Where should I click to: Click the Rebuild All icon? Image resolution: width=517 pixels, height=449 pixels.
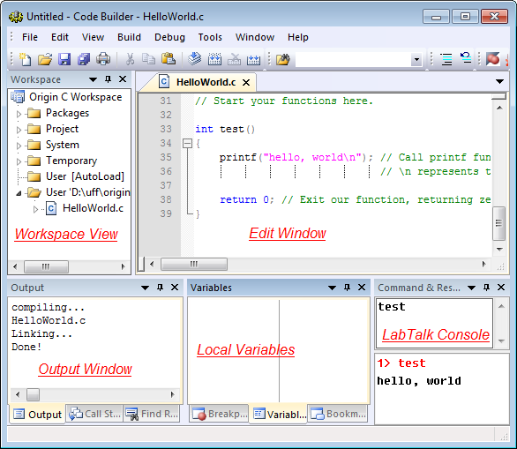253,59
